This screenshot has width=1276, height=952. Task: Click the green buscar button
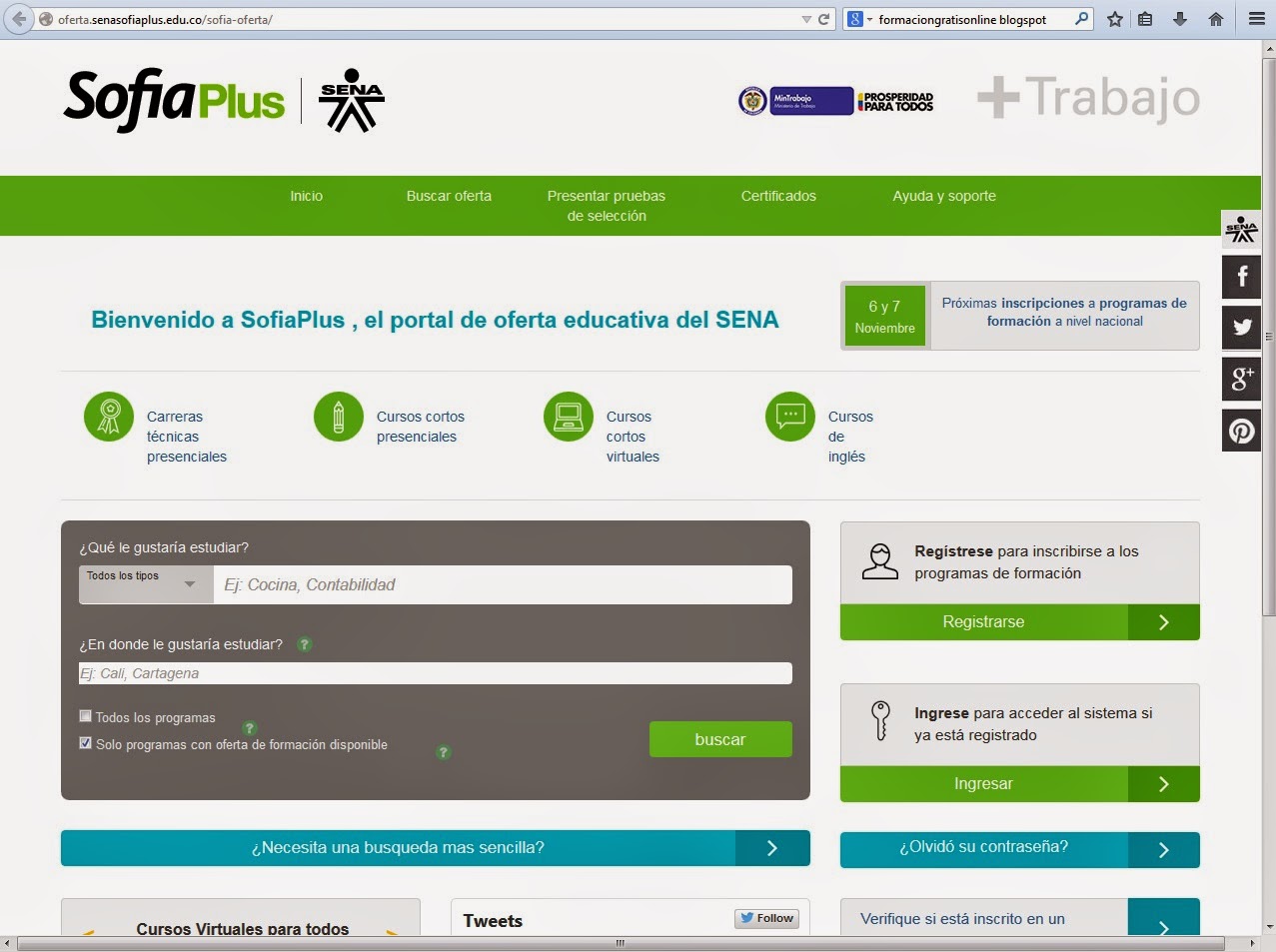click(x=720, y=739)
